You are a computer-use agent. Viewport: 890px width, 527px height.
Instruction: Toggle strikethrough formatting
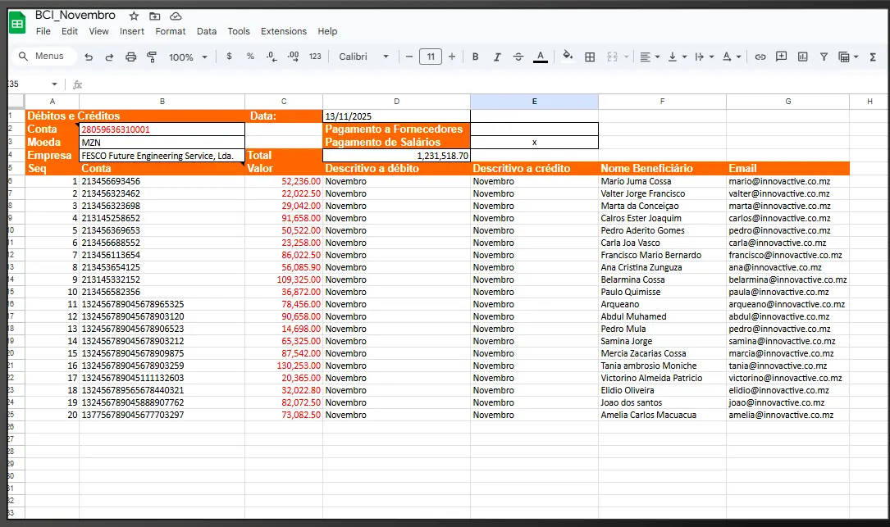coord(518,57)
